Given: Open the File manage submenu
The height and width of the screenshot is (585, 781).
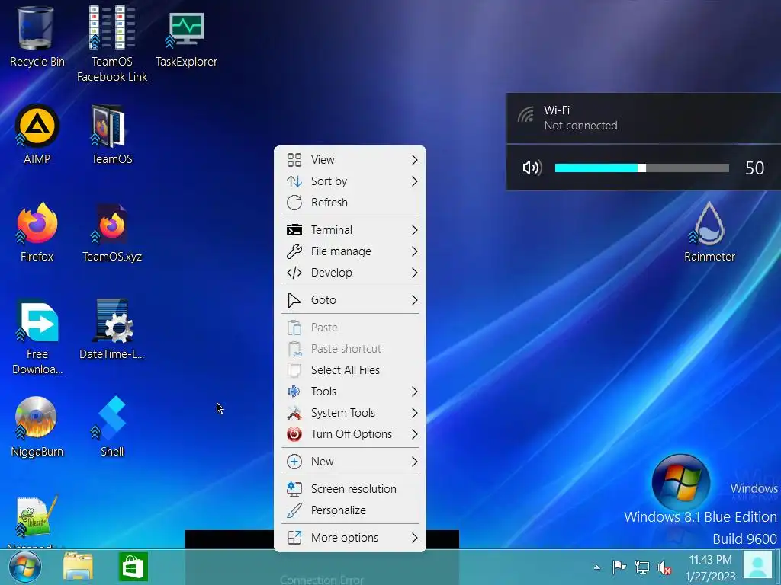Looking at the screenshot, I should tap(350, 251).
